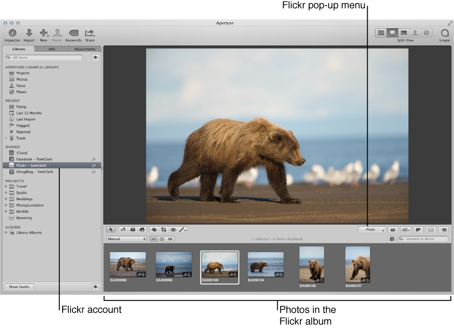Screen dimensions: 454x330
Task: Open the Manual sort order dropdown
Action: tap(126, 239)
